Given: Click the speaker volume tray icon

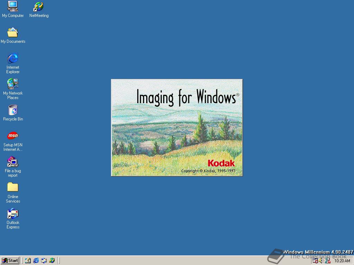Looking at the screenshot, I should click(x=321, y=261).
